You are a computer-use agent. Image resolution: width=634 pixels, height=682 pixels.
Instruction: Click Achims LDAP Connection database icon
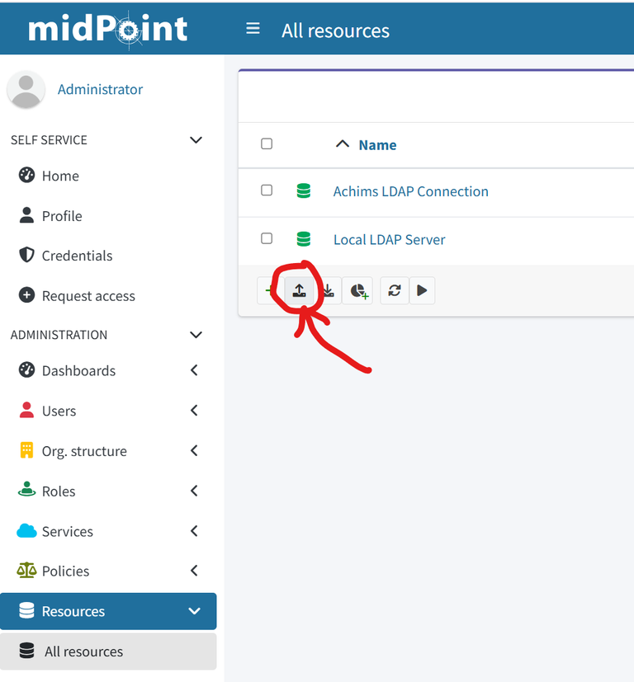tap(304, 190)
